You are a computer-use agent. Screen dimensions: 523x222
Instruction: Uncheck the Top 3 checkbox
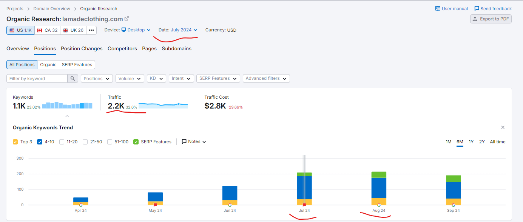[x=15, y=142]
